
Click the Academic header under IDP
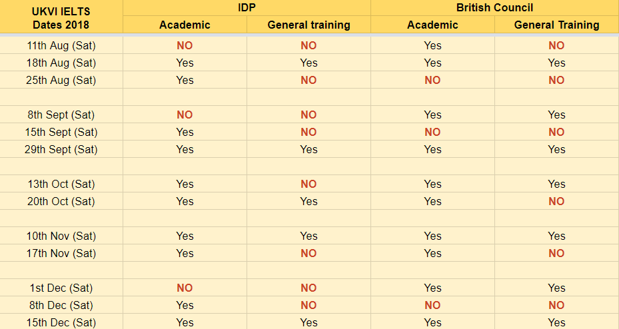[x=185, y=25]
